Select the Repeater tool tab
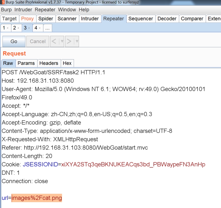Viewport: 221px width, 208px height. tap(114, 19)
